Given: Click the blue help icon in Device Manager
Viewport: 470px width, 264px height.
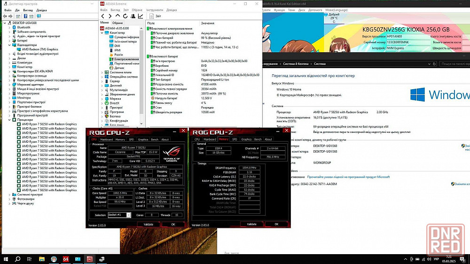Looking at the screenshot, I should coord(25,16).
